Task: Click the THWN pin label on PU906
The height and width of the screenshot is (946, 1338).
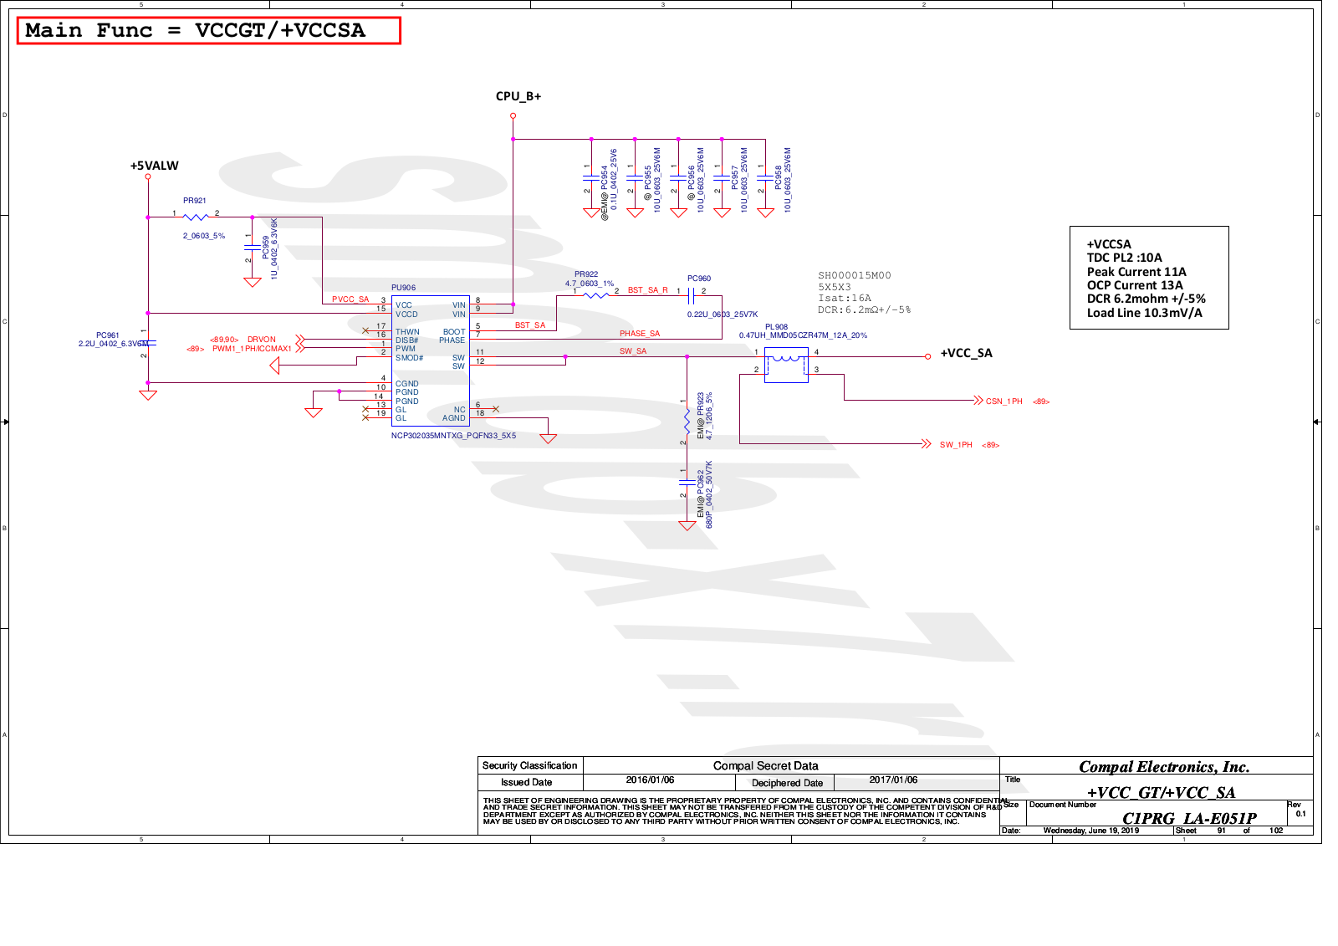Action: [x=407, y=332]
